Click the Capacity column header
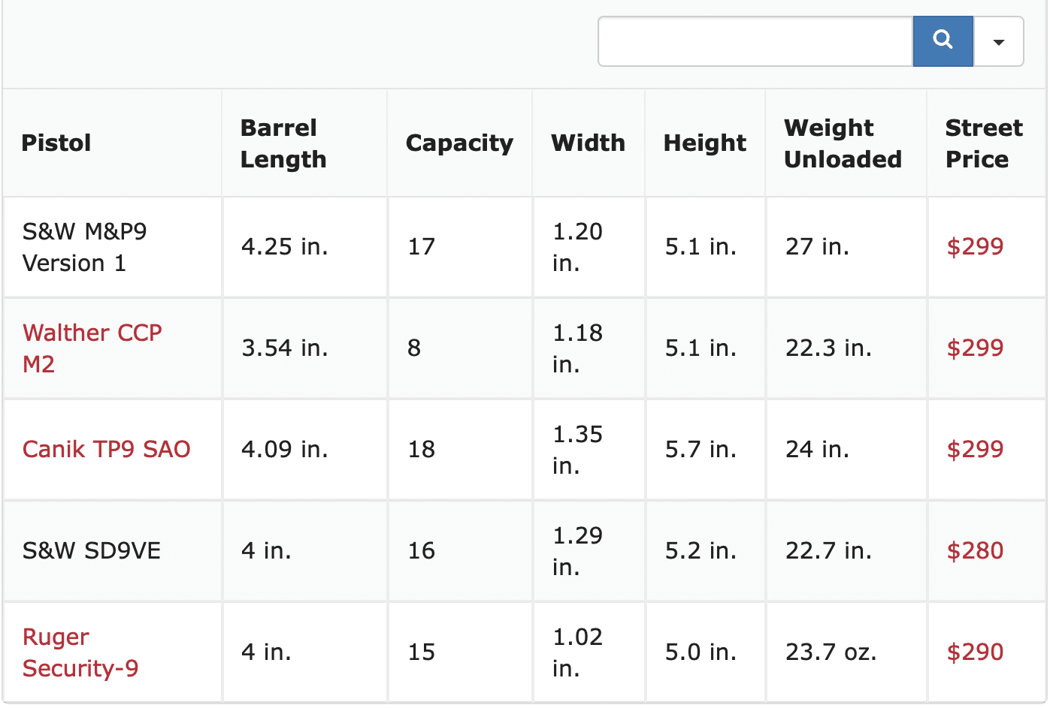1050x708 pixels. (459, 143)
